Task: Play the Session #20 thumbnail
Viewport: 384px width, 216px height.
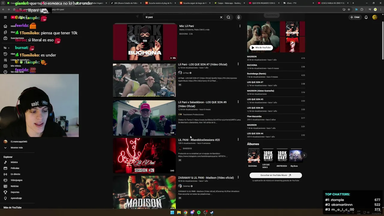Action: point(144,155)
